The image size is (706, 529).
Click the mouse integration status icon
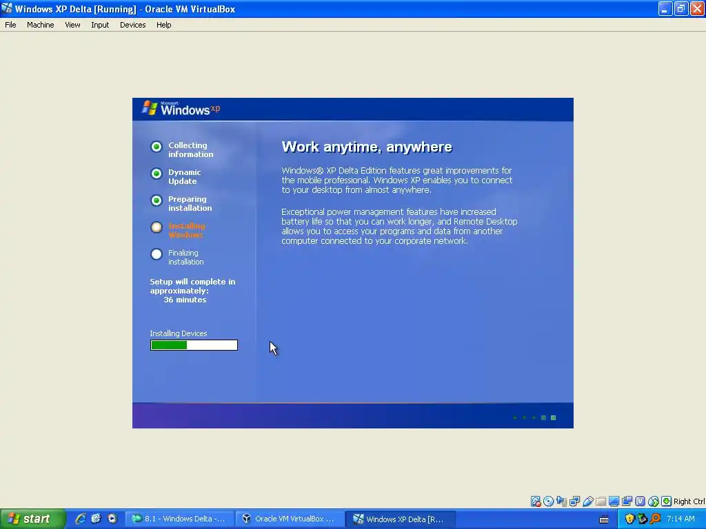click(x=654, y=501)
